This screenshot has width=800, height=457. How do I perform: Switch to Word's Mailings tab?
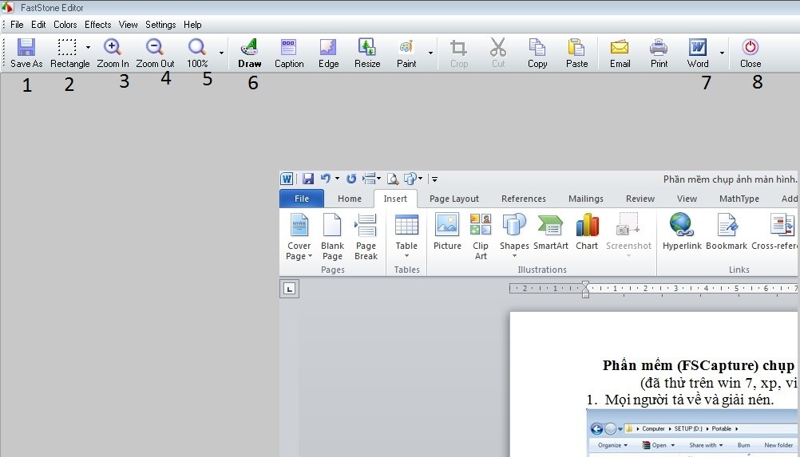coord(586,199)
